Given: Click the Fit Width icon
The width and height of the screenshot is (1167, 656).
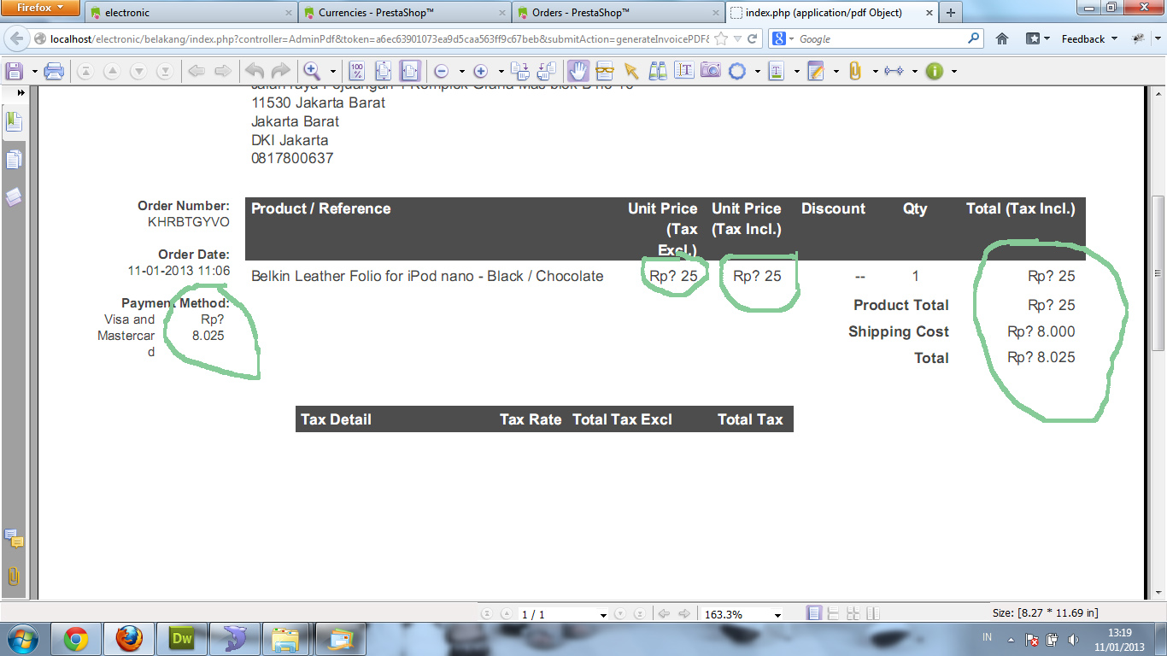Looking at the screenshot, I should [410, 71].
